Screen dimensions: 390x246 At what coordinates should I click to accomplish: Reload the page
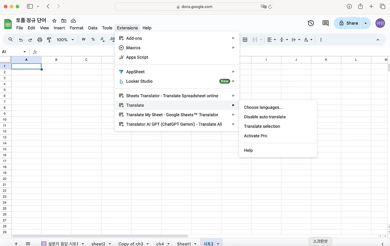(x=270, y=7)
